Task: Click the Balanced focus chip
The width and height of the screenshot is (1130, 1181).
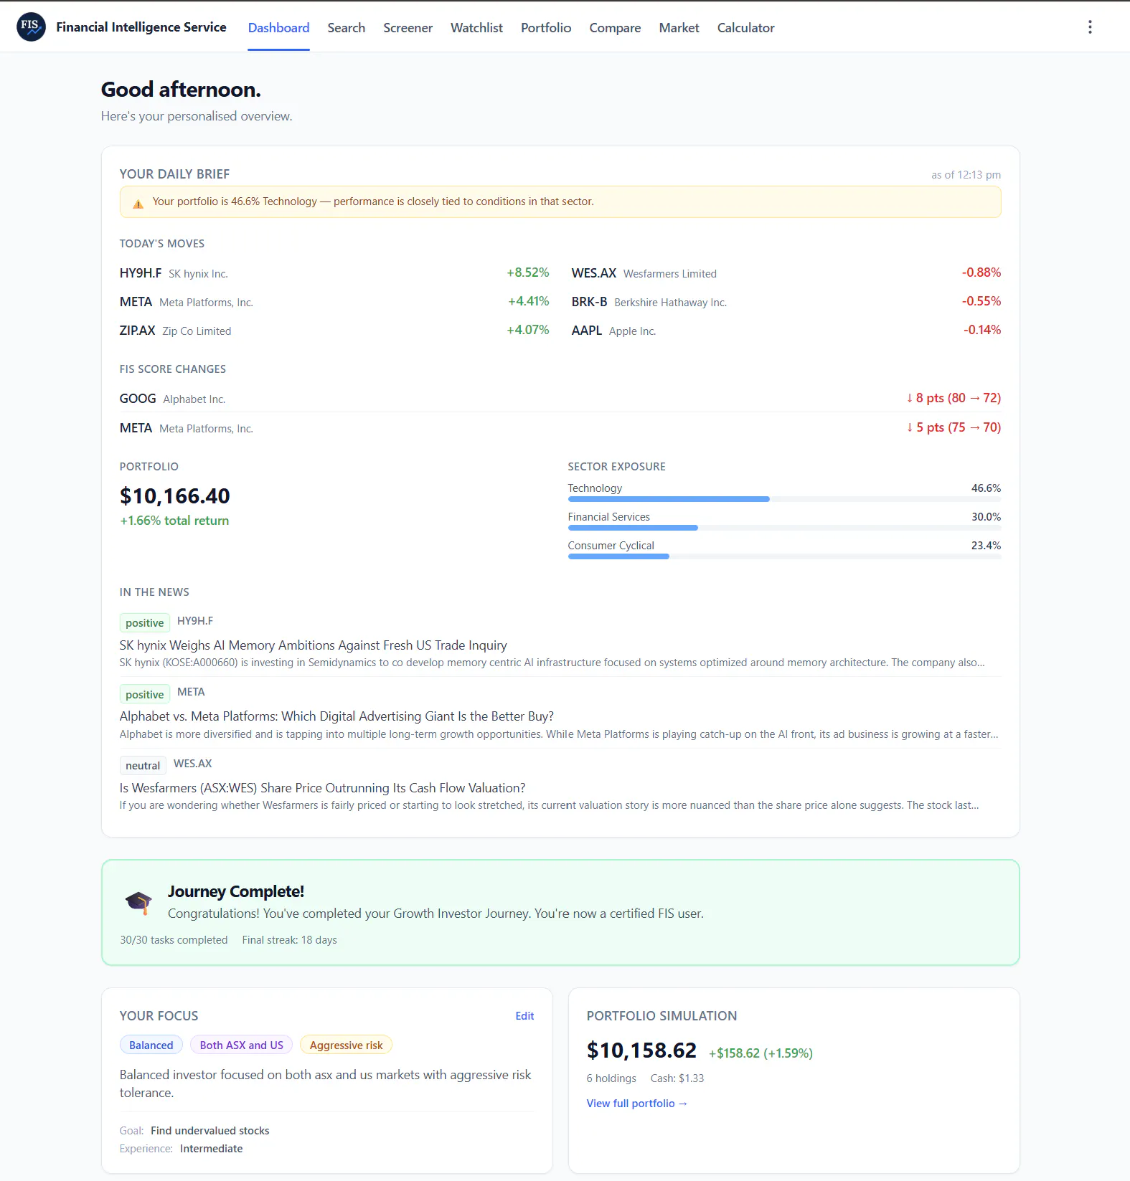Action: (151, 1045)
